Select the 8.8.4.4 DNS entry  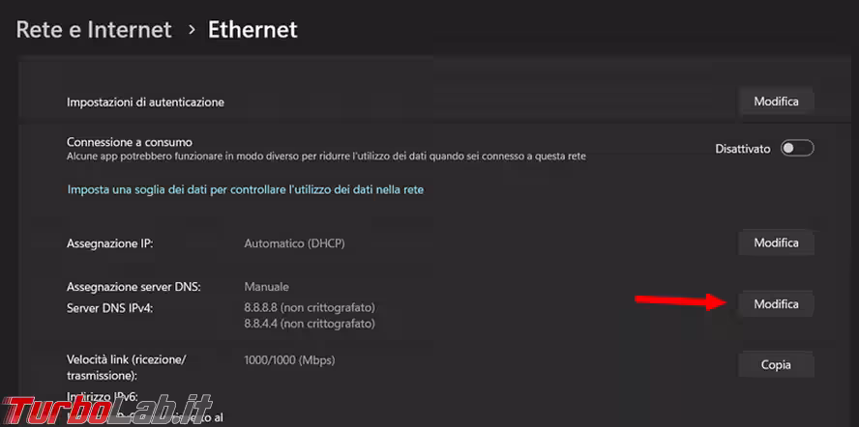coord(310,325)
